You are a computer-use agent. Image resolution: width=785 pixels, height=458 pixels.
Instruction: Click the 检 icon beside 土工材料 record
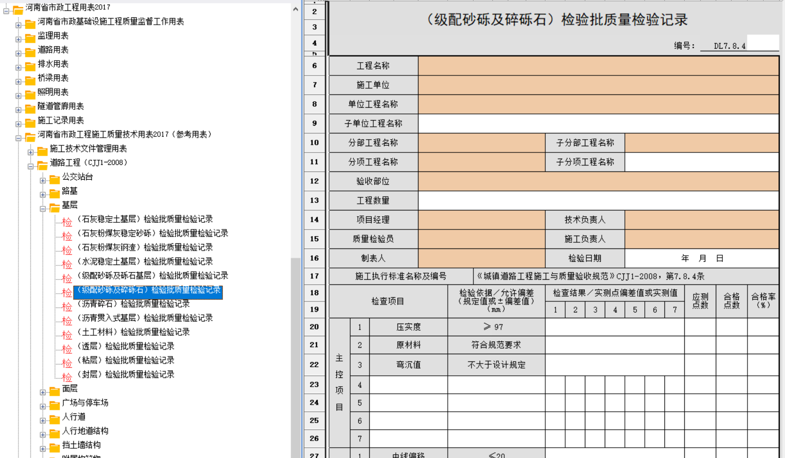(x=67, y=335)
